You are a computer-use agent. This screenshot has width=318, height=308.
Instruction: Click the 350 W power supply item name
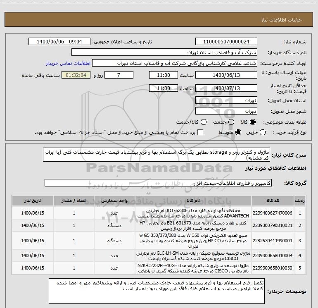[x=193, y=241]
